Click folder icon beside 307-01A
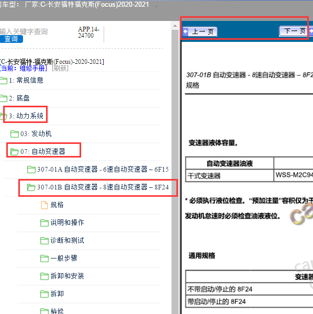This screenshot has width=313, height=314. (31, 170)
